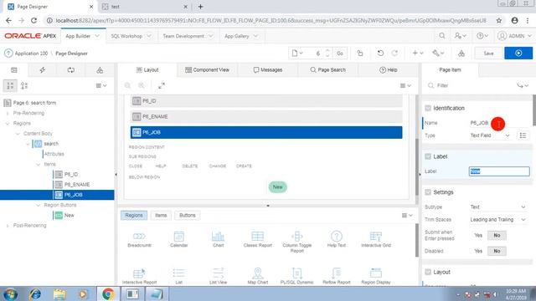The height and width of the screenshot is (301, 536).
Task: Set Submit when Enter pressed to Yes
Action: pos(478,235)
